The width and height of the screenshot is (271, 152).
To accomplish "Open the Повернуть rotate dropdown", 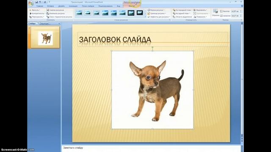I will click(x=200, y=17).
